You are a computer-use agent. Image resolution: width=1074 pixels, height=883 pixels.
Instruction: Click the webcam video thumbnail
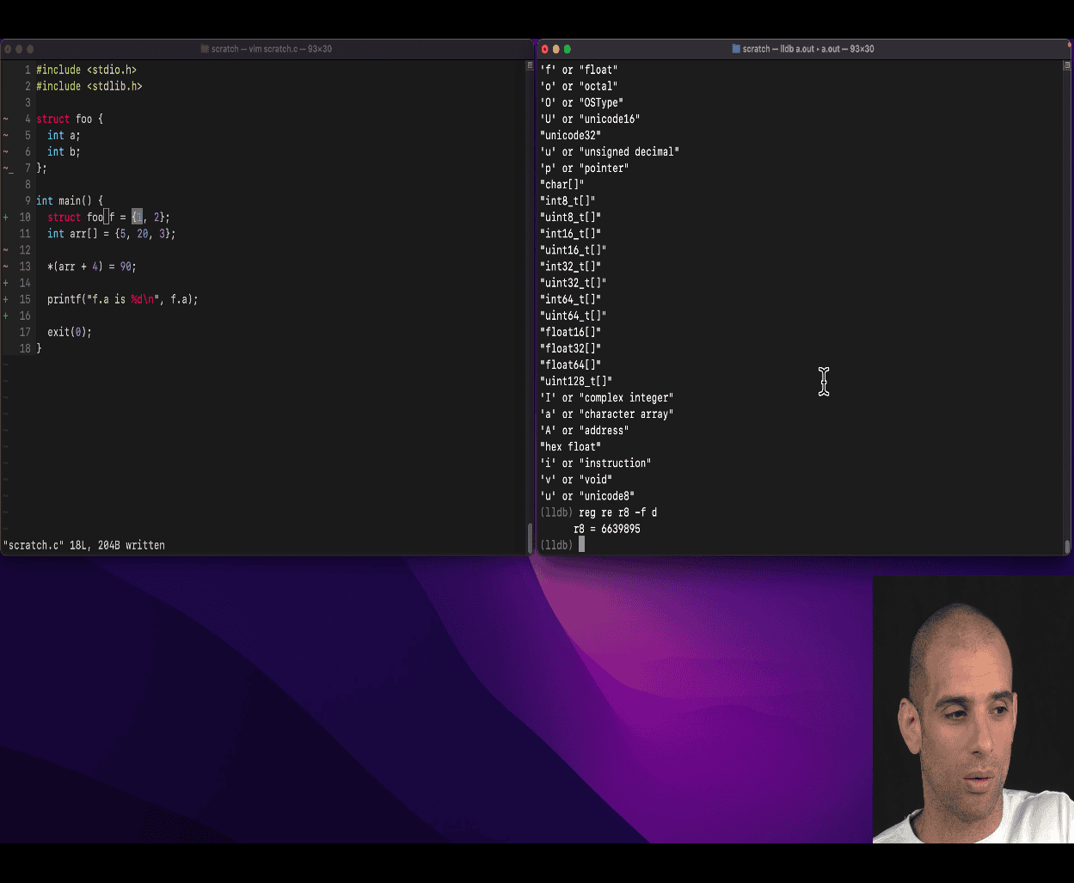973,708
